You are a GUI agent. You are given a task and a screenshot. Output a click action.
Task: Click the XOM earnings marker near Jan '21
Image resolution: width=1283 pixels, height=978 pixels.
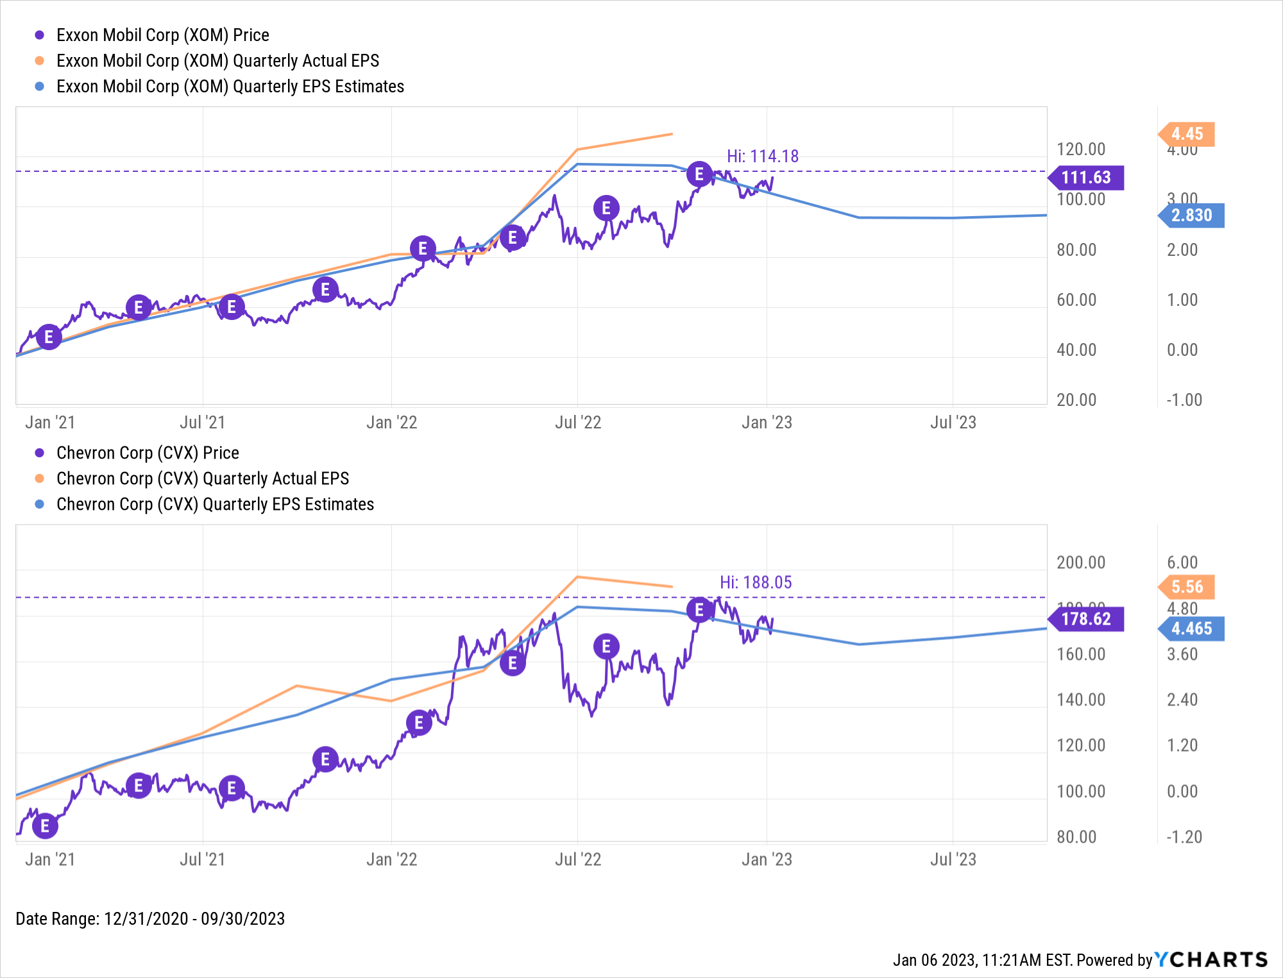point(49,337)
